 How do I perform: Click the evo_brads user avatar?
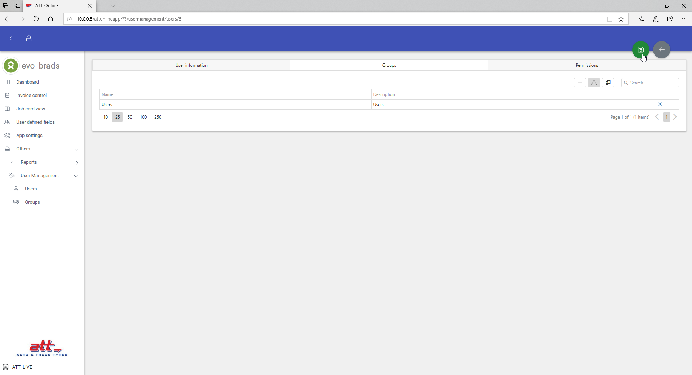pyautogui.click(x=11, y=66)
